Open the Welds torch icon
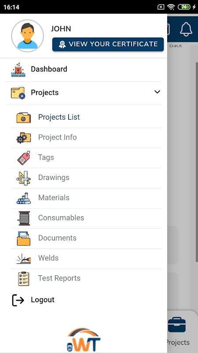Viewport: 198px width, 353px height. point(24,259)
